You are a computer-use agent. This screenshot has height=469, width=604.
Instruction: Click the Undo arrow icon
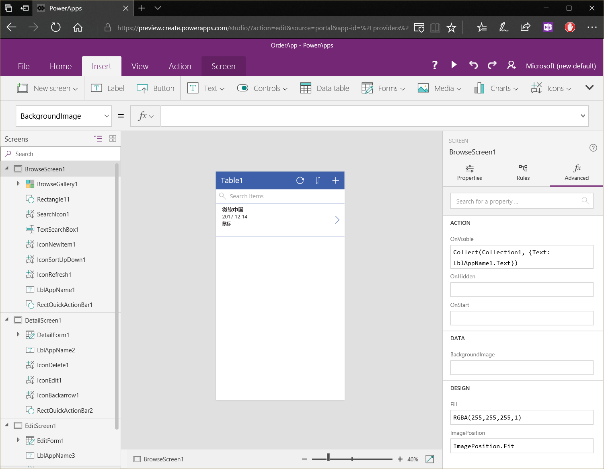pyautogui.click(x=473, y=65)
